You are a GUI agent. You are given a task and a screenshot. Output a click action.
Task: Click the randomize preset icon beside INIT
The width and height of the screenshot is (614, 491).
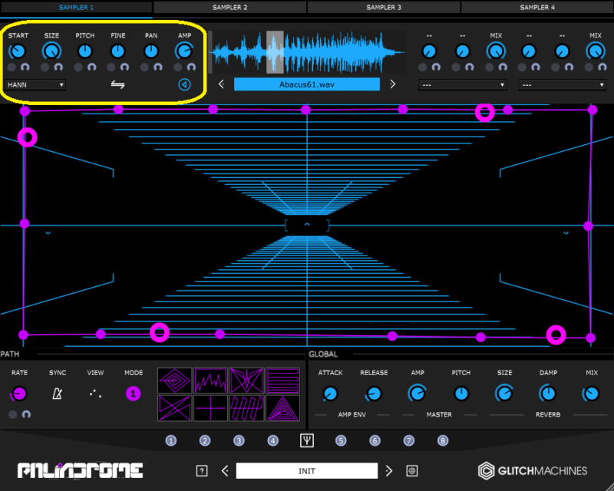[412, 471]
